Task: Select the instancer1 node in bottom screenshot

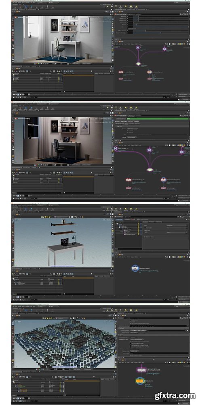Action: (139, 381)
